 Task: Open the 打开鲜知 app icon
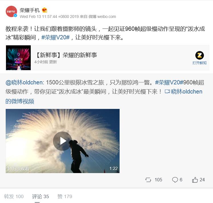coord(199,55)
